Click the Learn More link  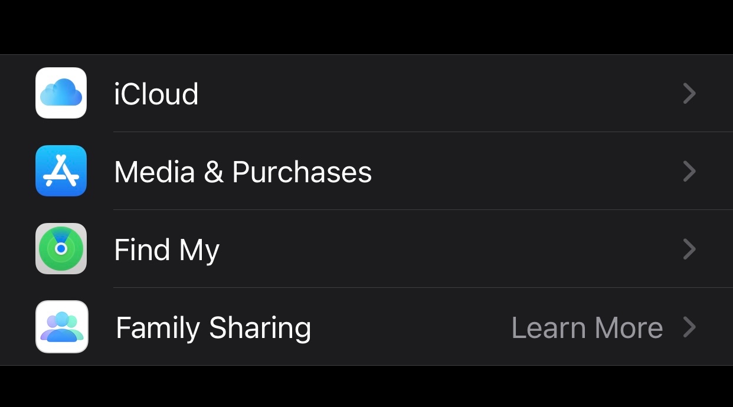pyautogui.click(x=587, y=327)
